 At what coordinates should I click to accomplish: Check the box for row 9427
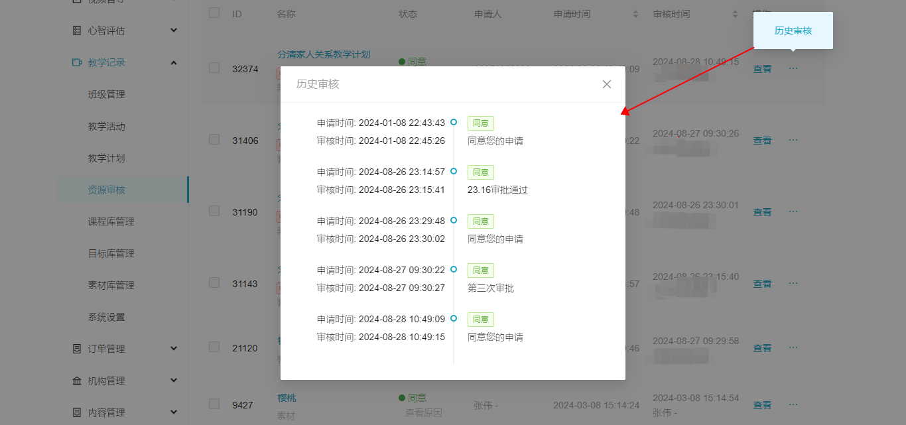tap(214, 404)
